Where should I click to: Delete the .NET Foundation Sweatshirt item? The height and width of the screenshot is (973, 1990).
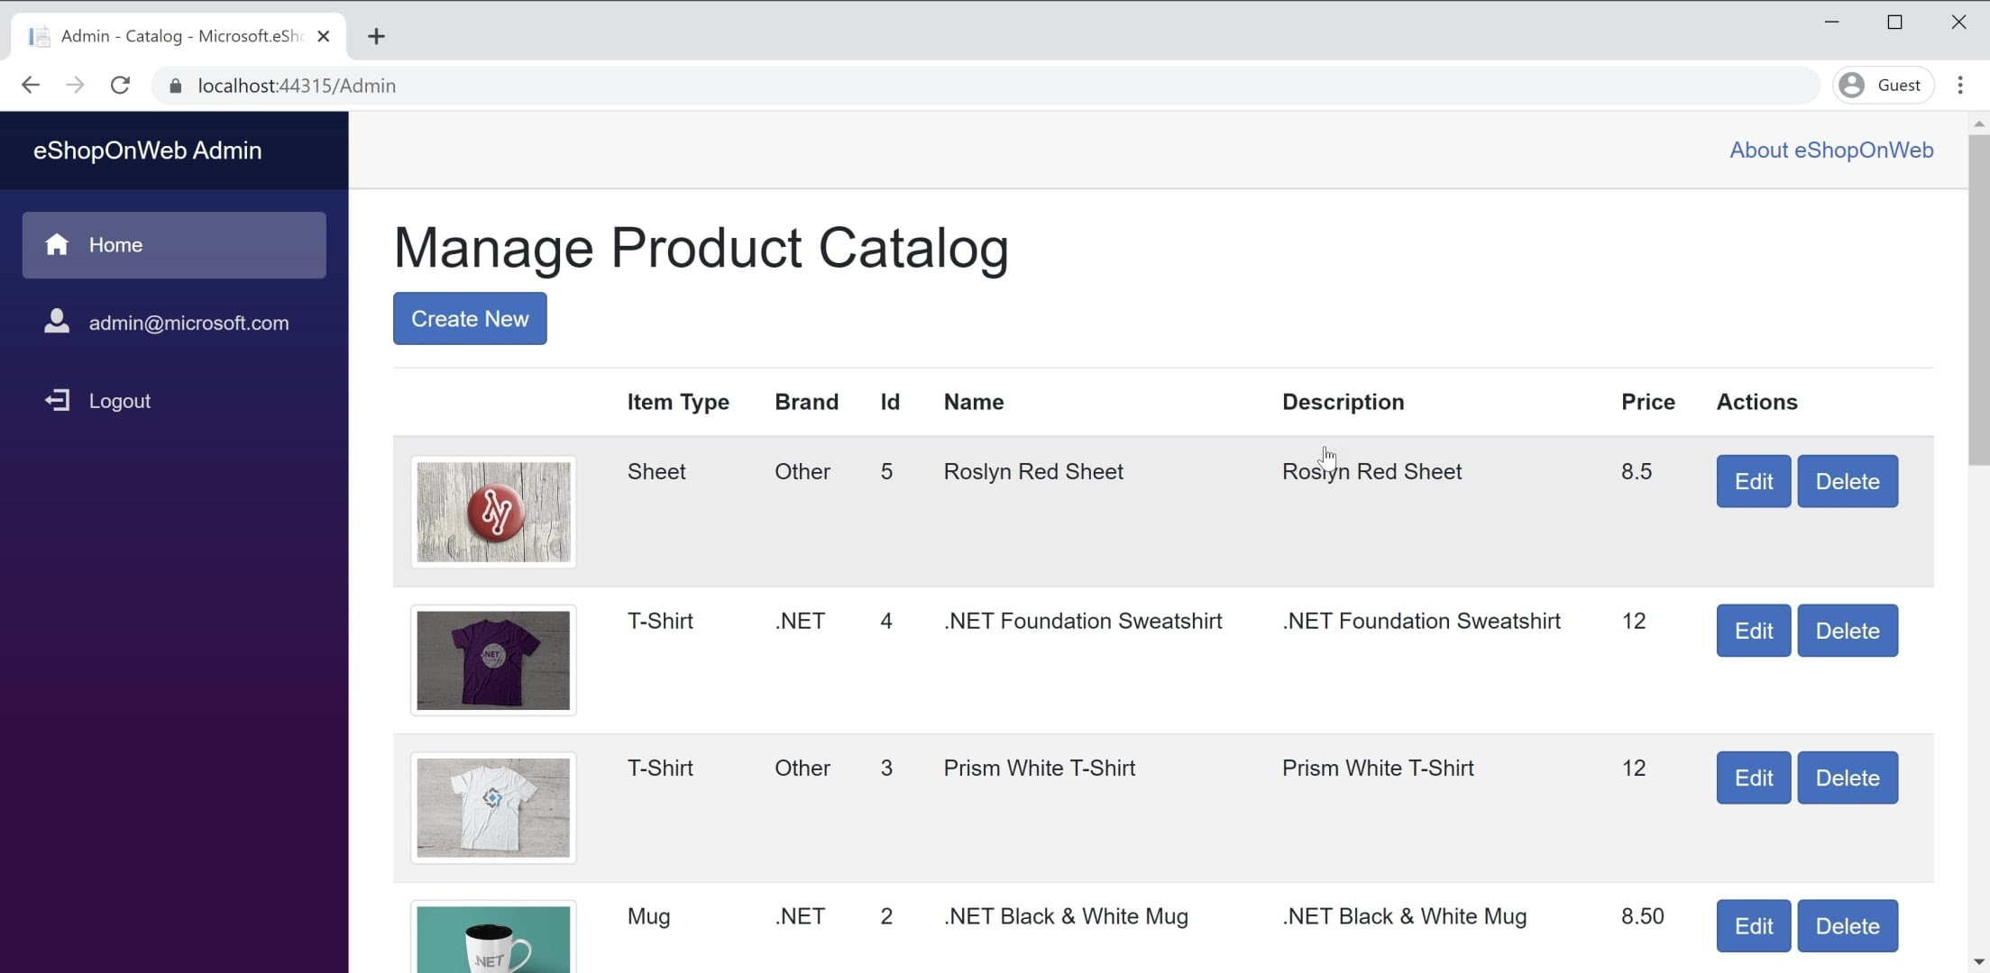point(1847,629)
